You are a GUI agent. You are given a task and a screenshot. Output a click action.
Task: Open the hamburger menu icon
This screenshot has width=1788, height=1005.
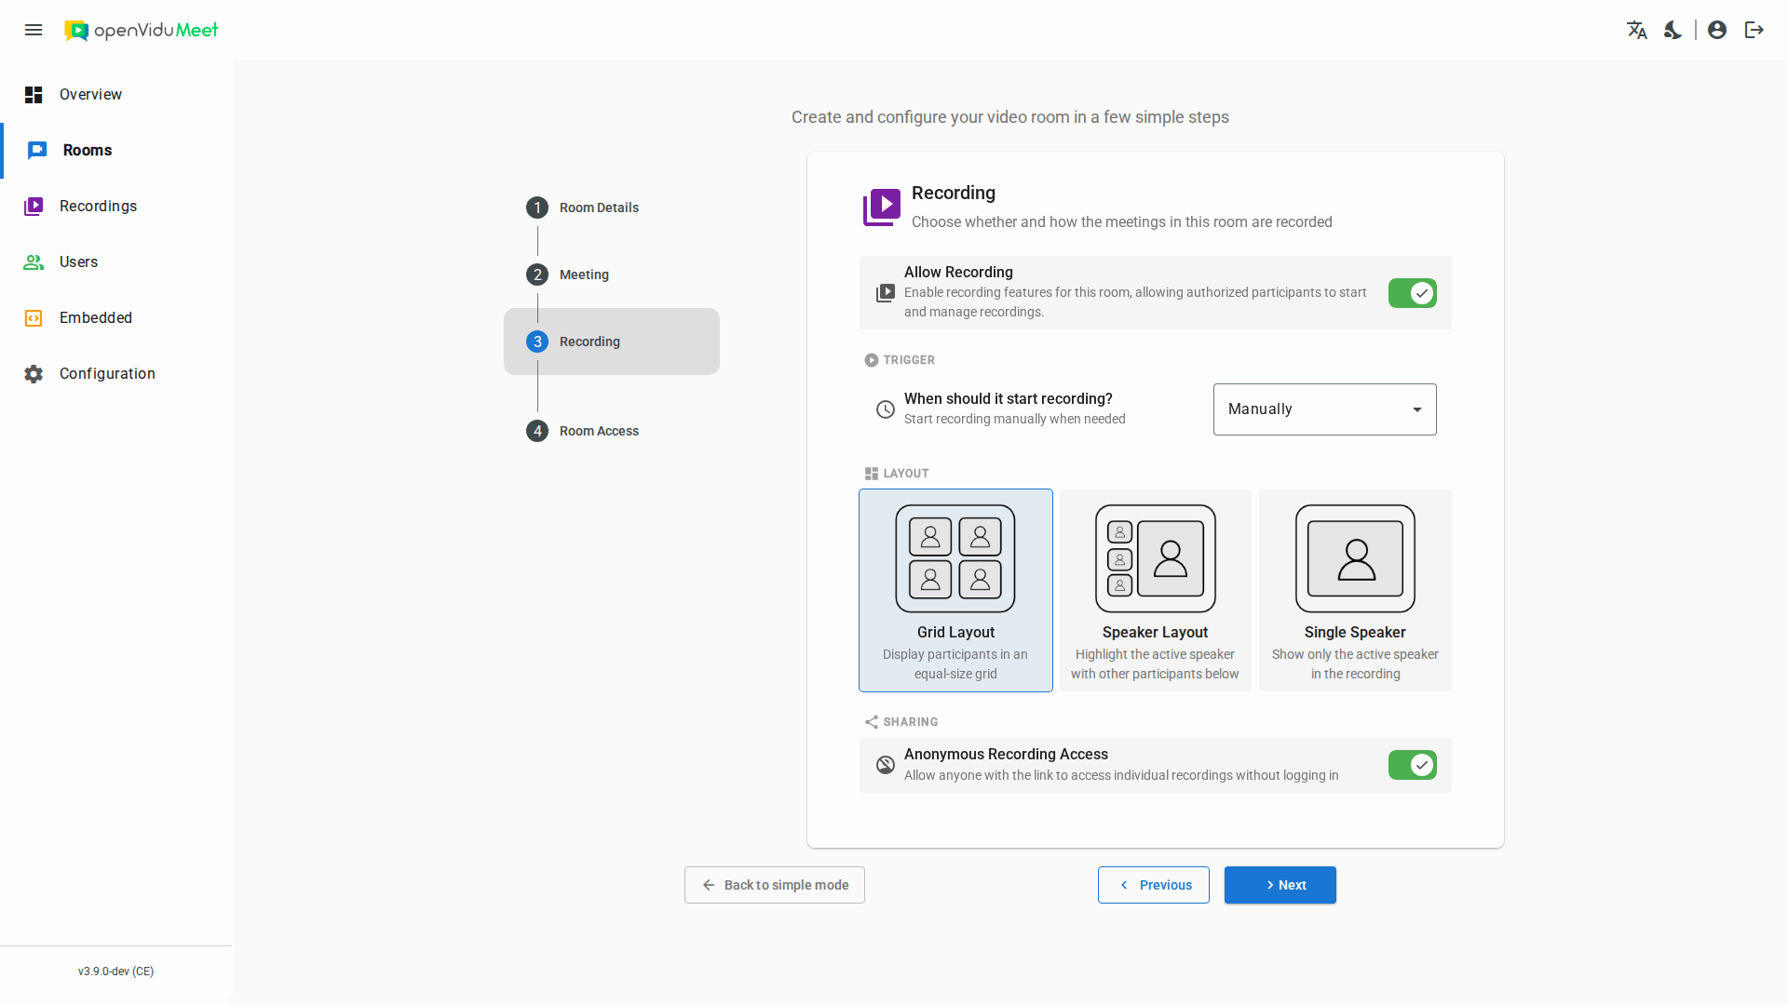[x=34, y=30]
